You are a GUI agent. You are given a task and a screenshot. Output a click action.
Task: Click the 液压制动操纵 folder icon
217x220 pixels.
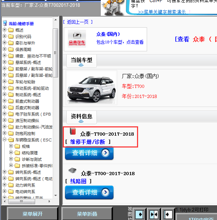coord(11,121)
